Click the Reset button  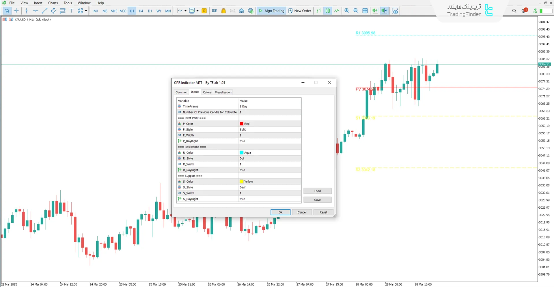(323, 212)
